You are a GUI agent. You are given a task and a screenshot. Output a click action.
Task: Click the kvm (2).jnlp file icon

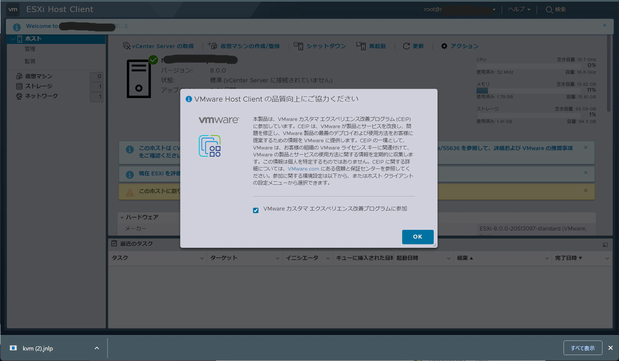pyautogui.click(x=13, y=348)
